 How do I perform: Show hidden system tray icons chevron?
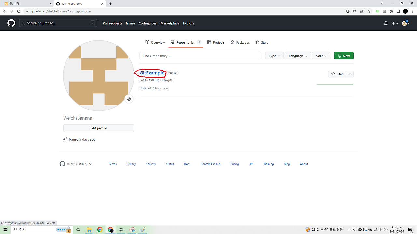[x=350, y=229]
